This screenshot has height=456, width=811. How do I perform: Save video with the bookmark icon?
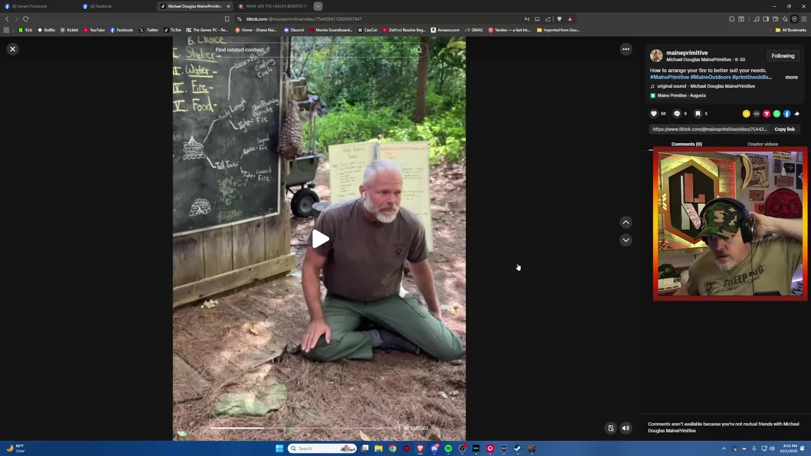698,113
